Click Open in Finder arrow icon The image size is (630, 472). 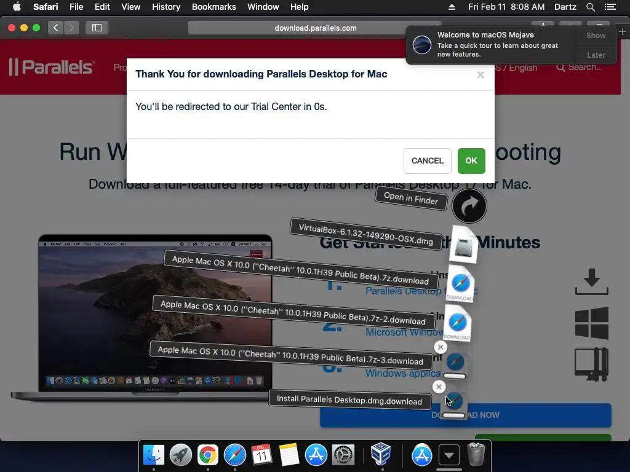point(469,206)
